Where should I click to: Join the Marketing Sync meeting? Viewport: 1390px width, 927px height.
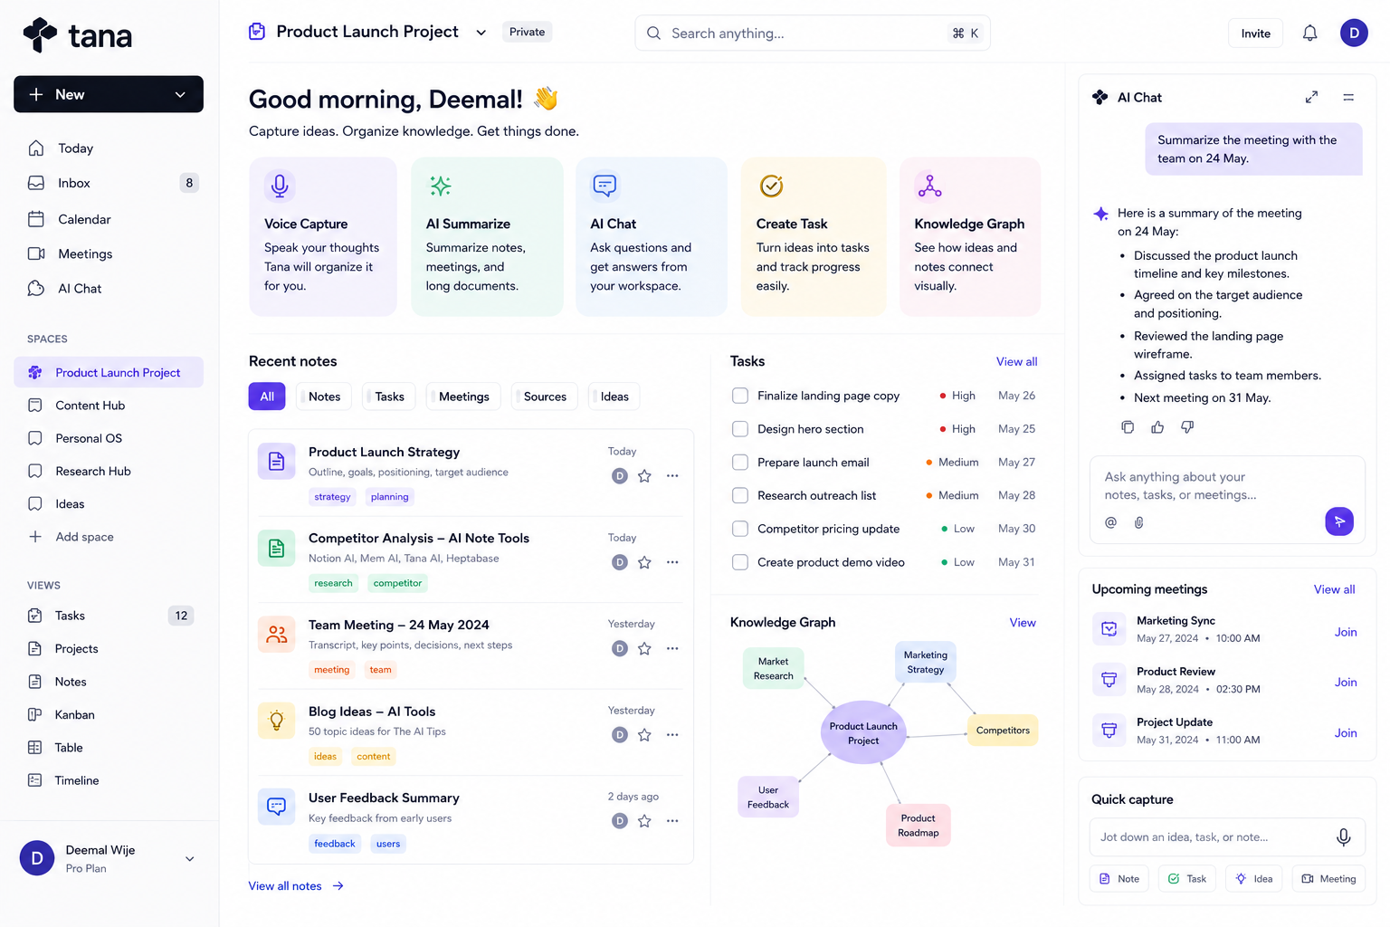(x=1346, y=632)
